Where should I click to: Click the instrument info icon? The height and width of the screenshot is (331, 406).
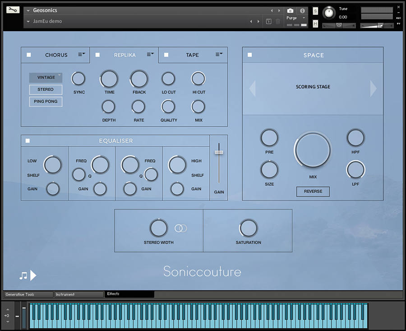point(302,11)
